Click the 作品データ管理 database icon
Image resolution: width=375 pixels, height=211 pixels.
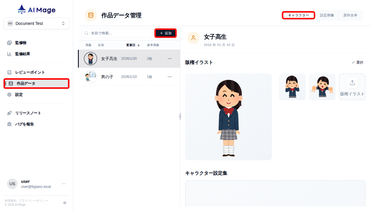tap(91, 15)
